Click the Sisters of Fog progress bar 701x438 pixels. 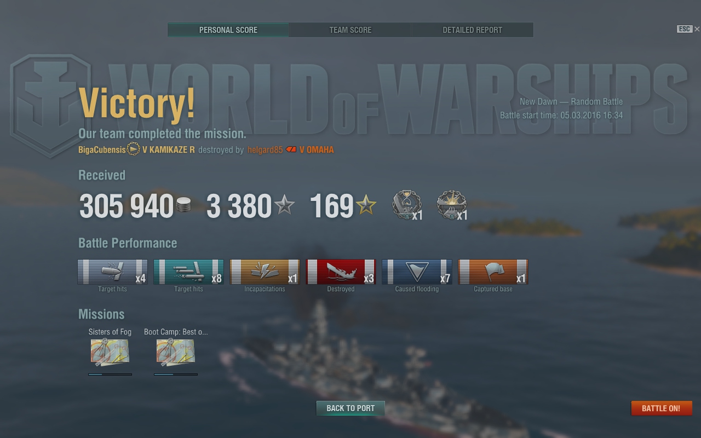click(110, 374)
